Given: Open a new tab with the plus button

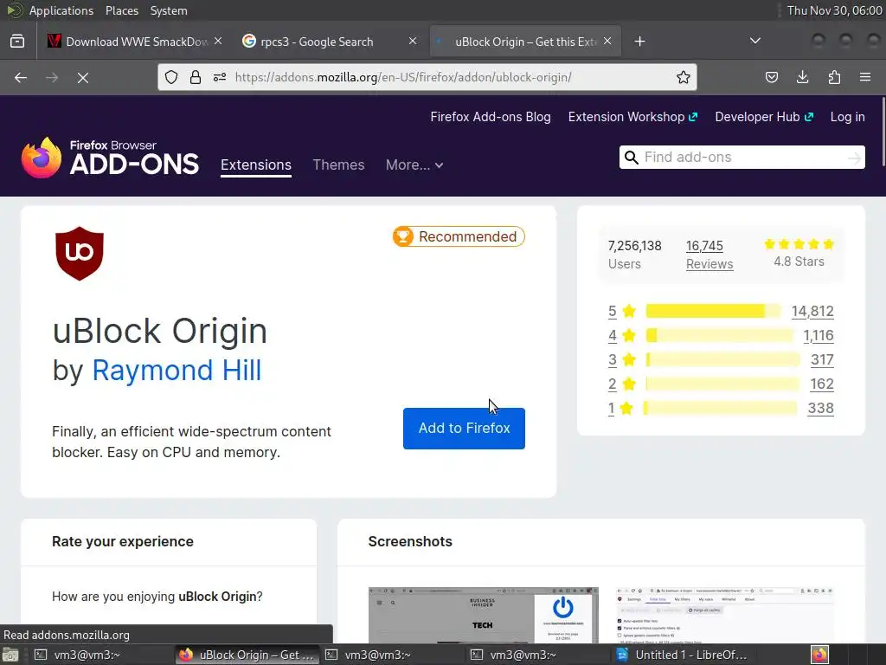Looking at the screenshot, I should click(639, 42).
